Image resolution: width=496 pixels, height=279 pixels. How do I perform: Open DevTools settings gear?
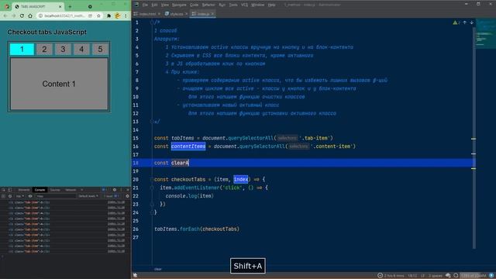pyautogui.click(x=115, y=190)
